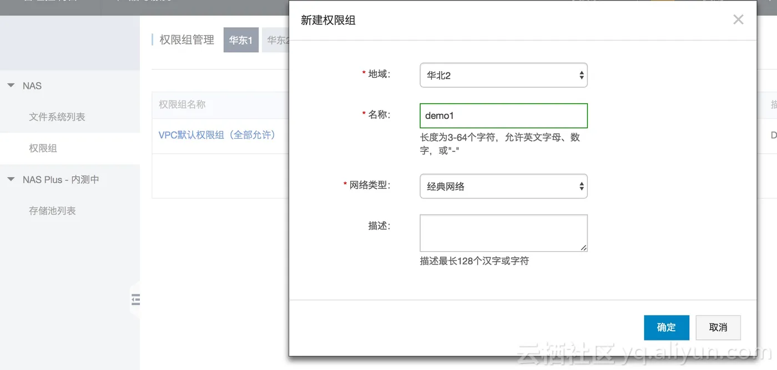Switch to the 华东1 region tab
Screen dimensions: 777x370
[241, 40]
